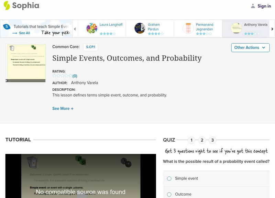Open the lesson video thumbnail

click(25, 63)
